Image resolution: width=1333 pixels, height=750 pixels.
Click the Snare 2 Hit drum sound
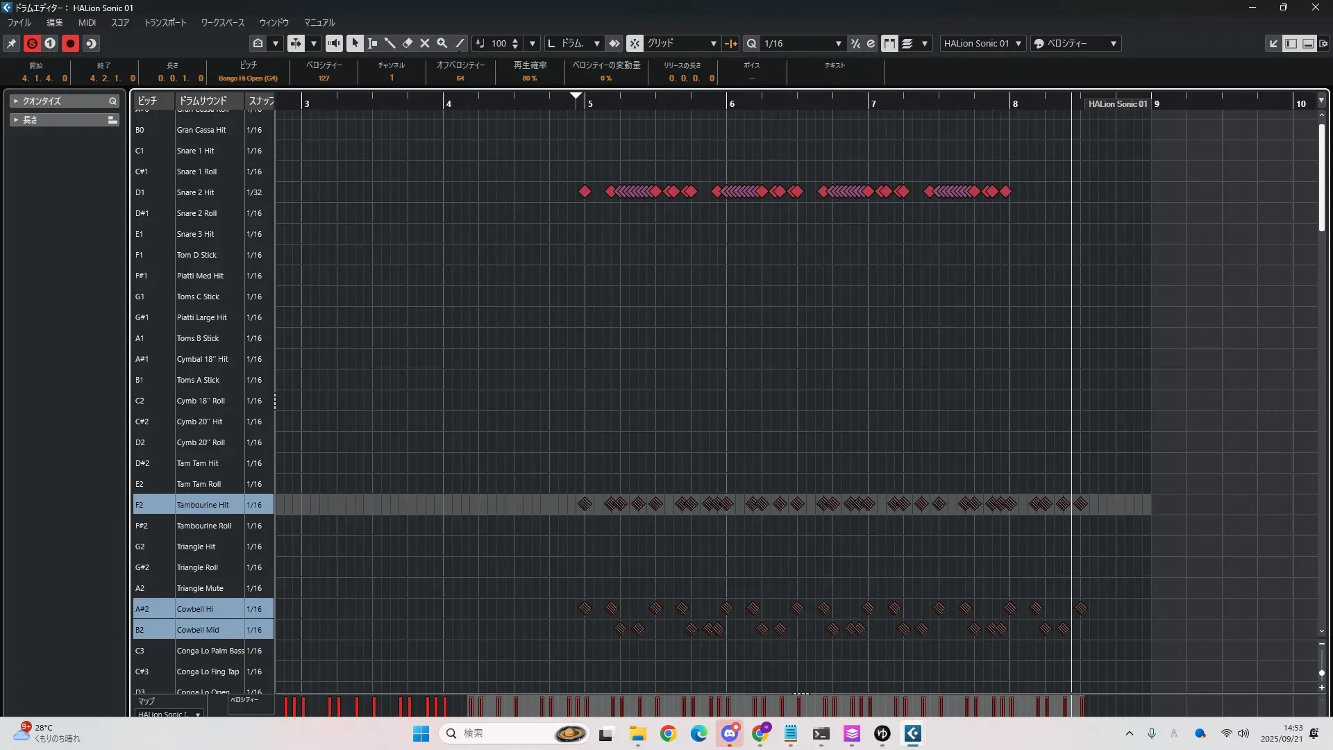coord(195,192)
